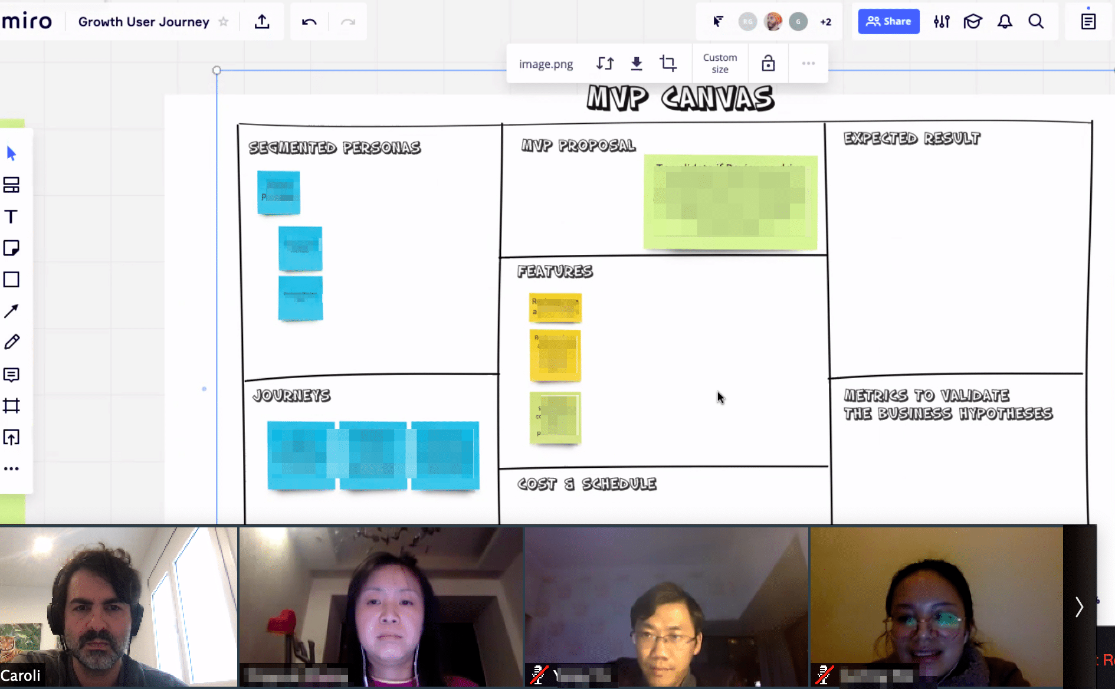Download the selected image
Image resolution: width=1115 pixels, height=689 pixels.
[637, 63]
